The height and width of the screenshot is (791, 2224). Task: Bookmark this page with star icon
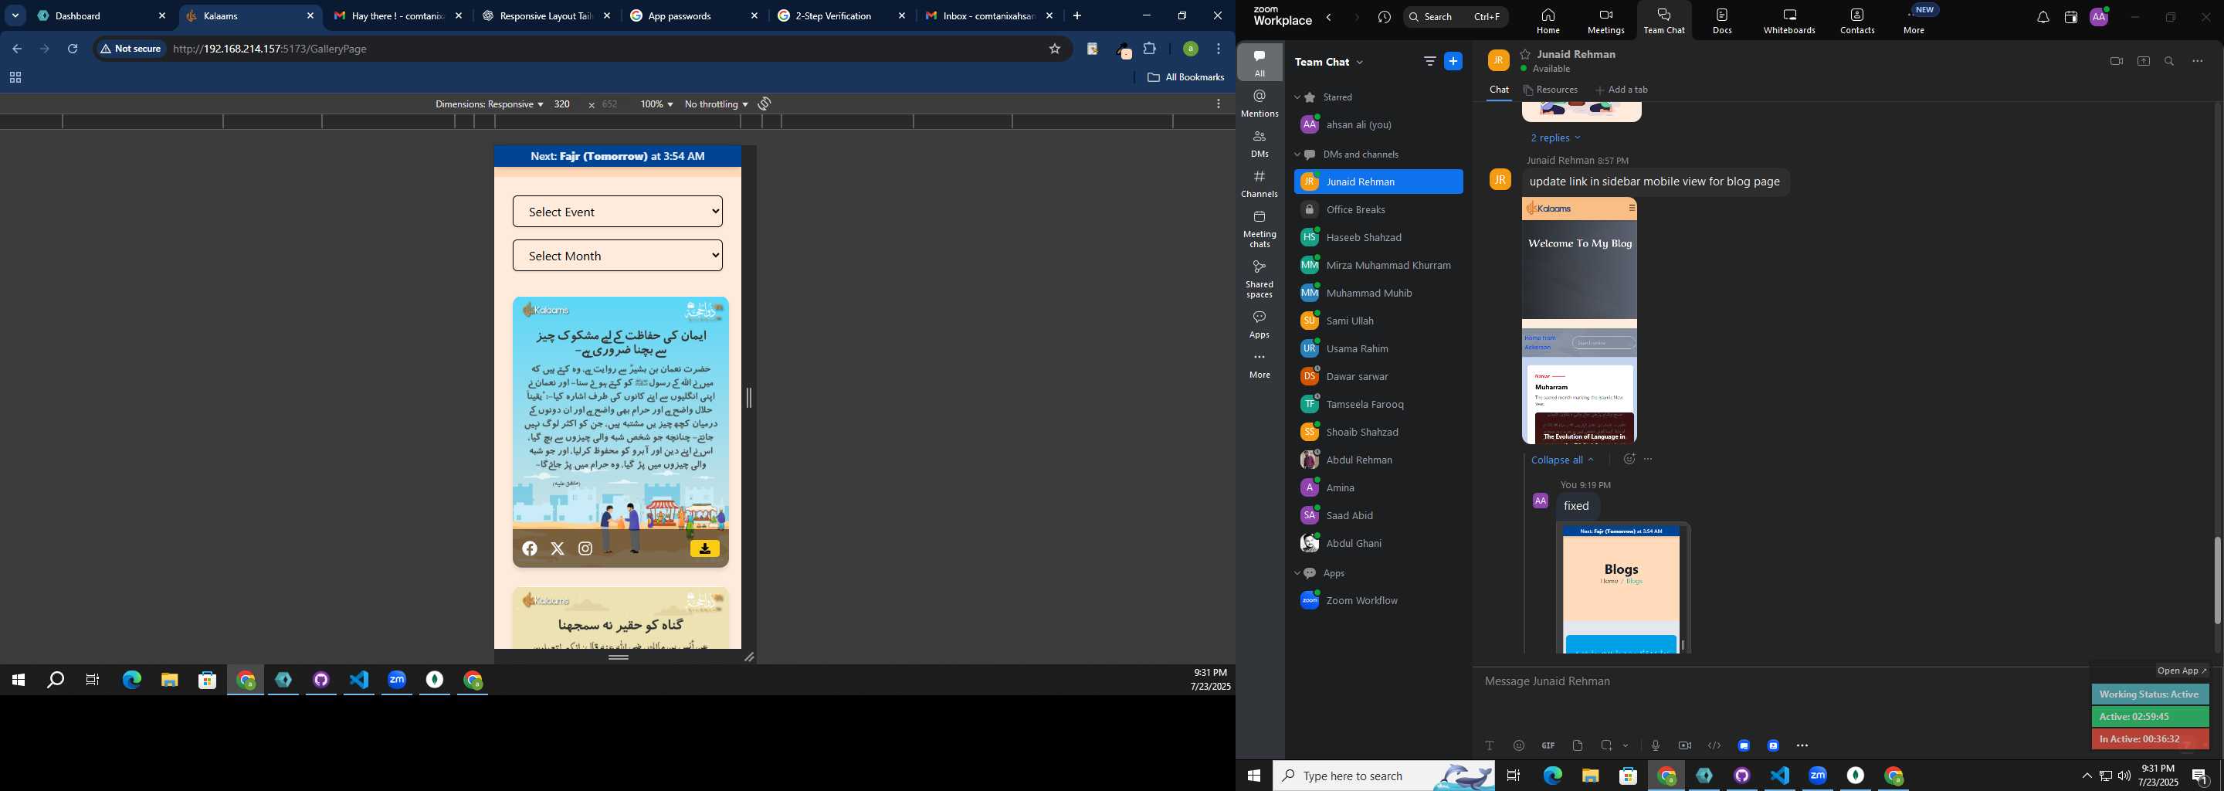1054,49
